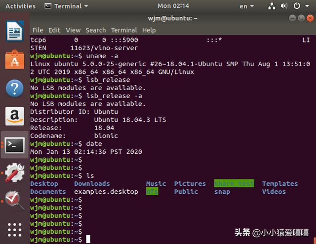
Task: Open the Search menu
Action: tap(96, 30)
